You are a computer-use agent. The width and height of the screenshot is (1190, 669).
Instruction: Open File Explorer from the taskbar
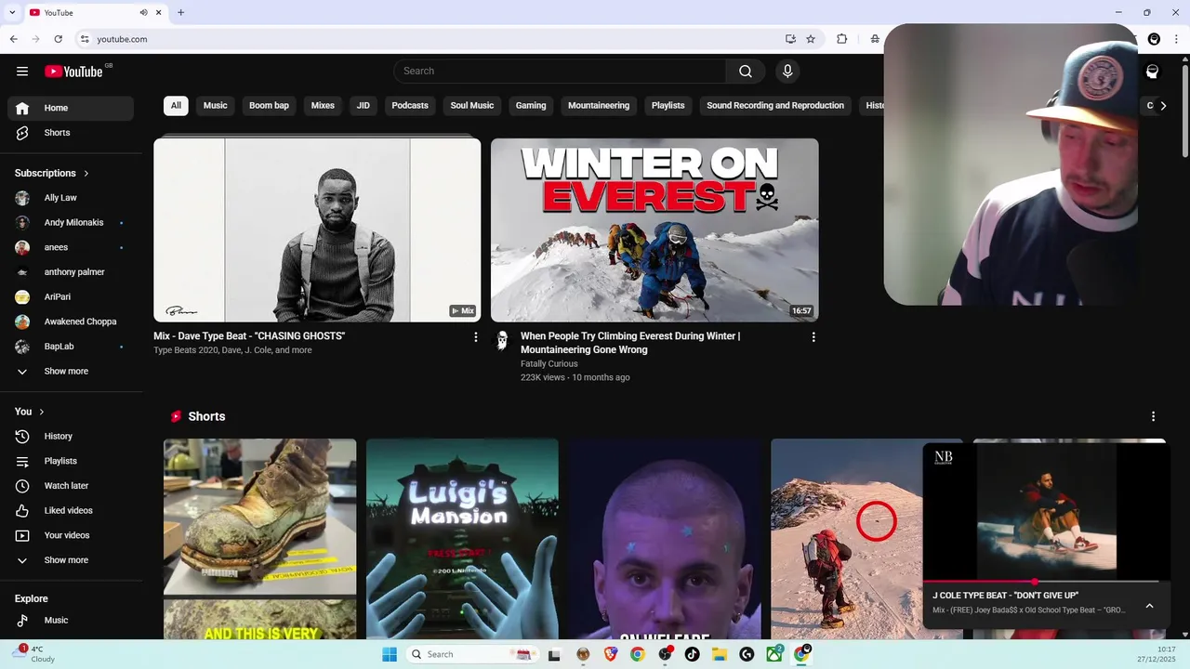(x=720, y=654)
